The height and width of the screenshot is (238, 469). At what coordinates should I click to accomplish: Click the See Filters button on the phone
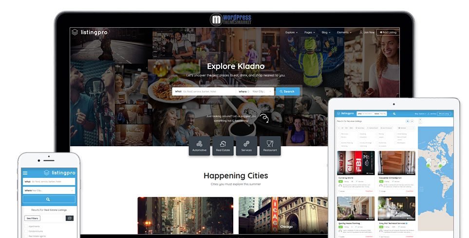pos(32,218)
